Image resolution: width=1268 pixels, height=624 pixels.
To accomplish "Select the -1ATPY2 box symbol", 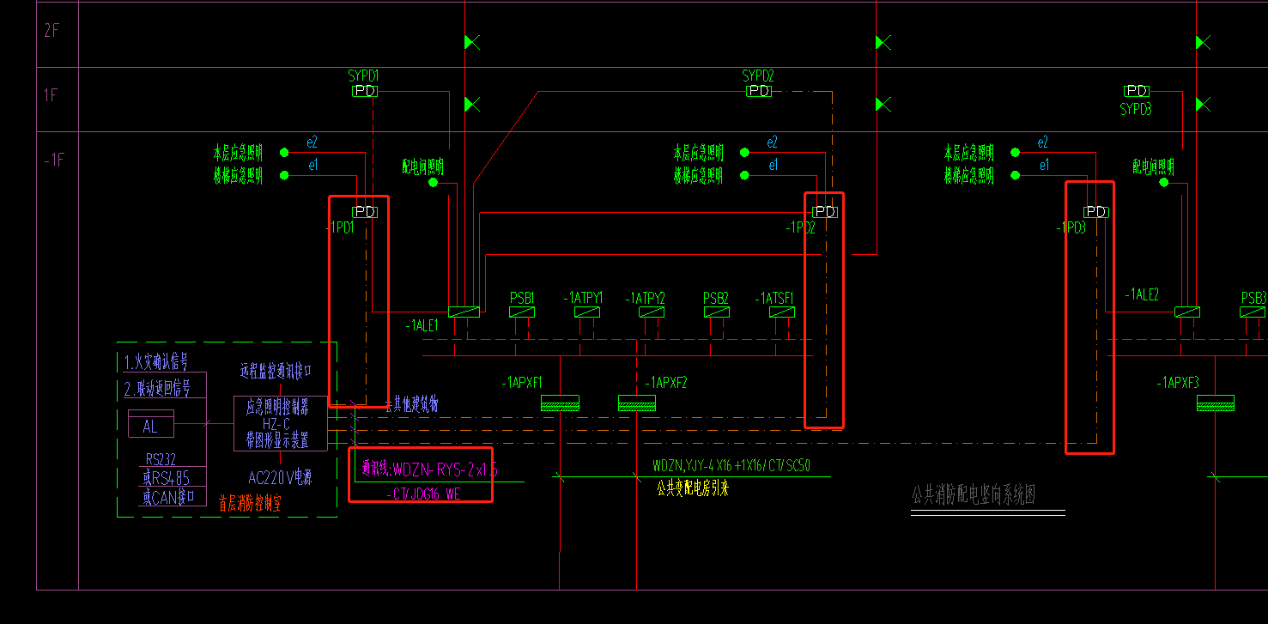I will click(x=652, y=312).
